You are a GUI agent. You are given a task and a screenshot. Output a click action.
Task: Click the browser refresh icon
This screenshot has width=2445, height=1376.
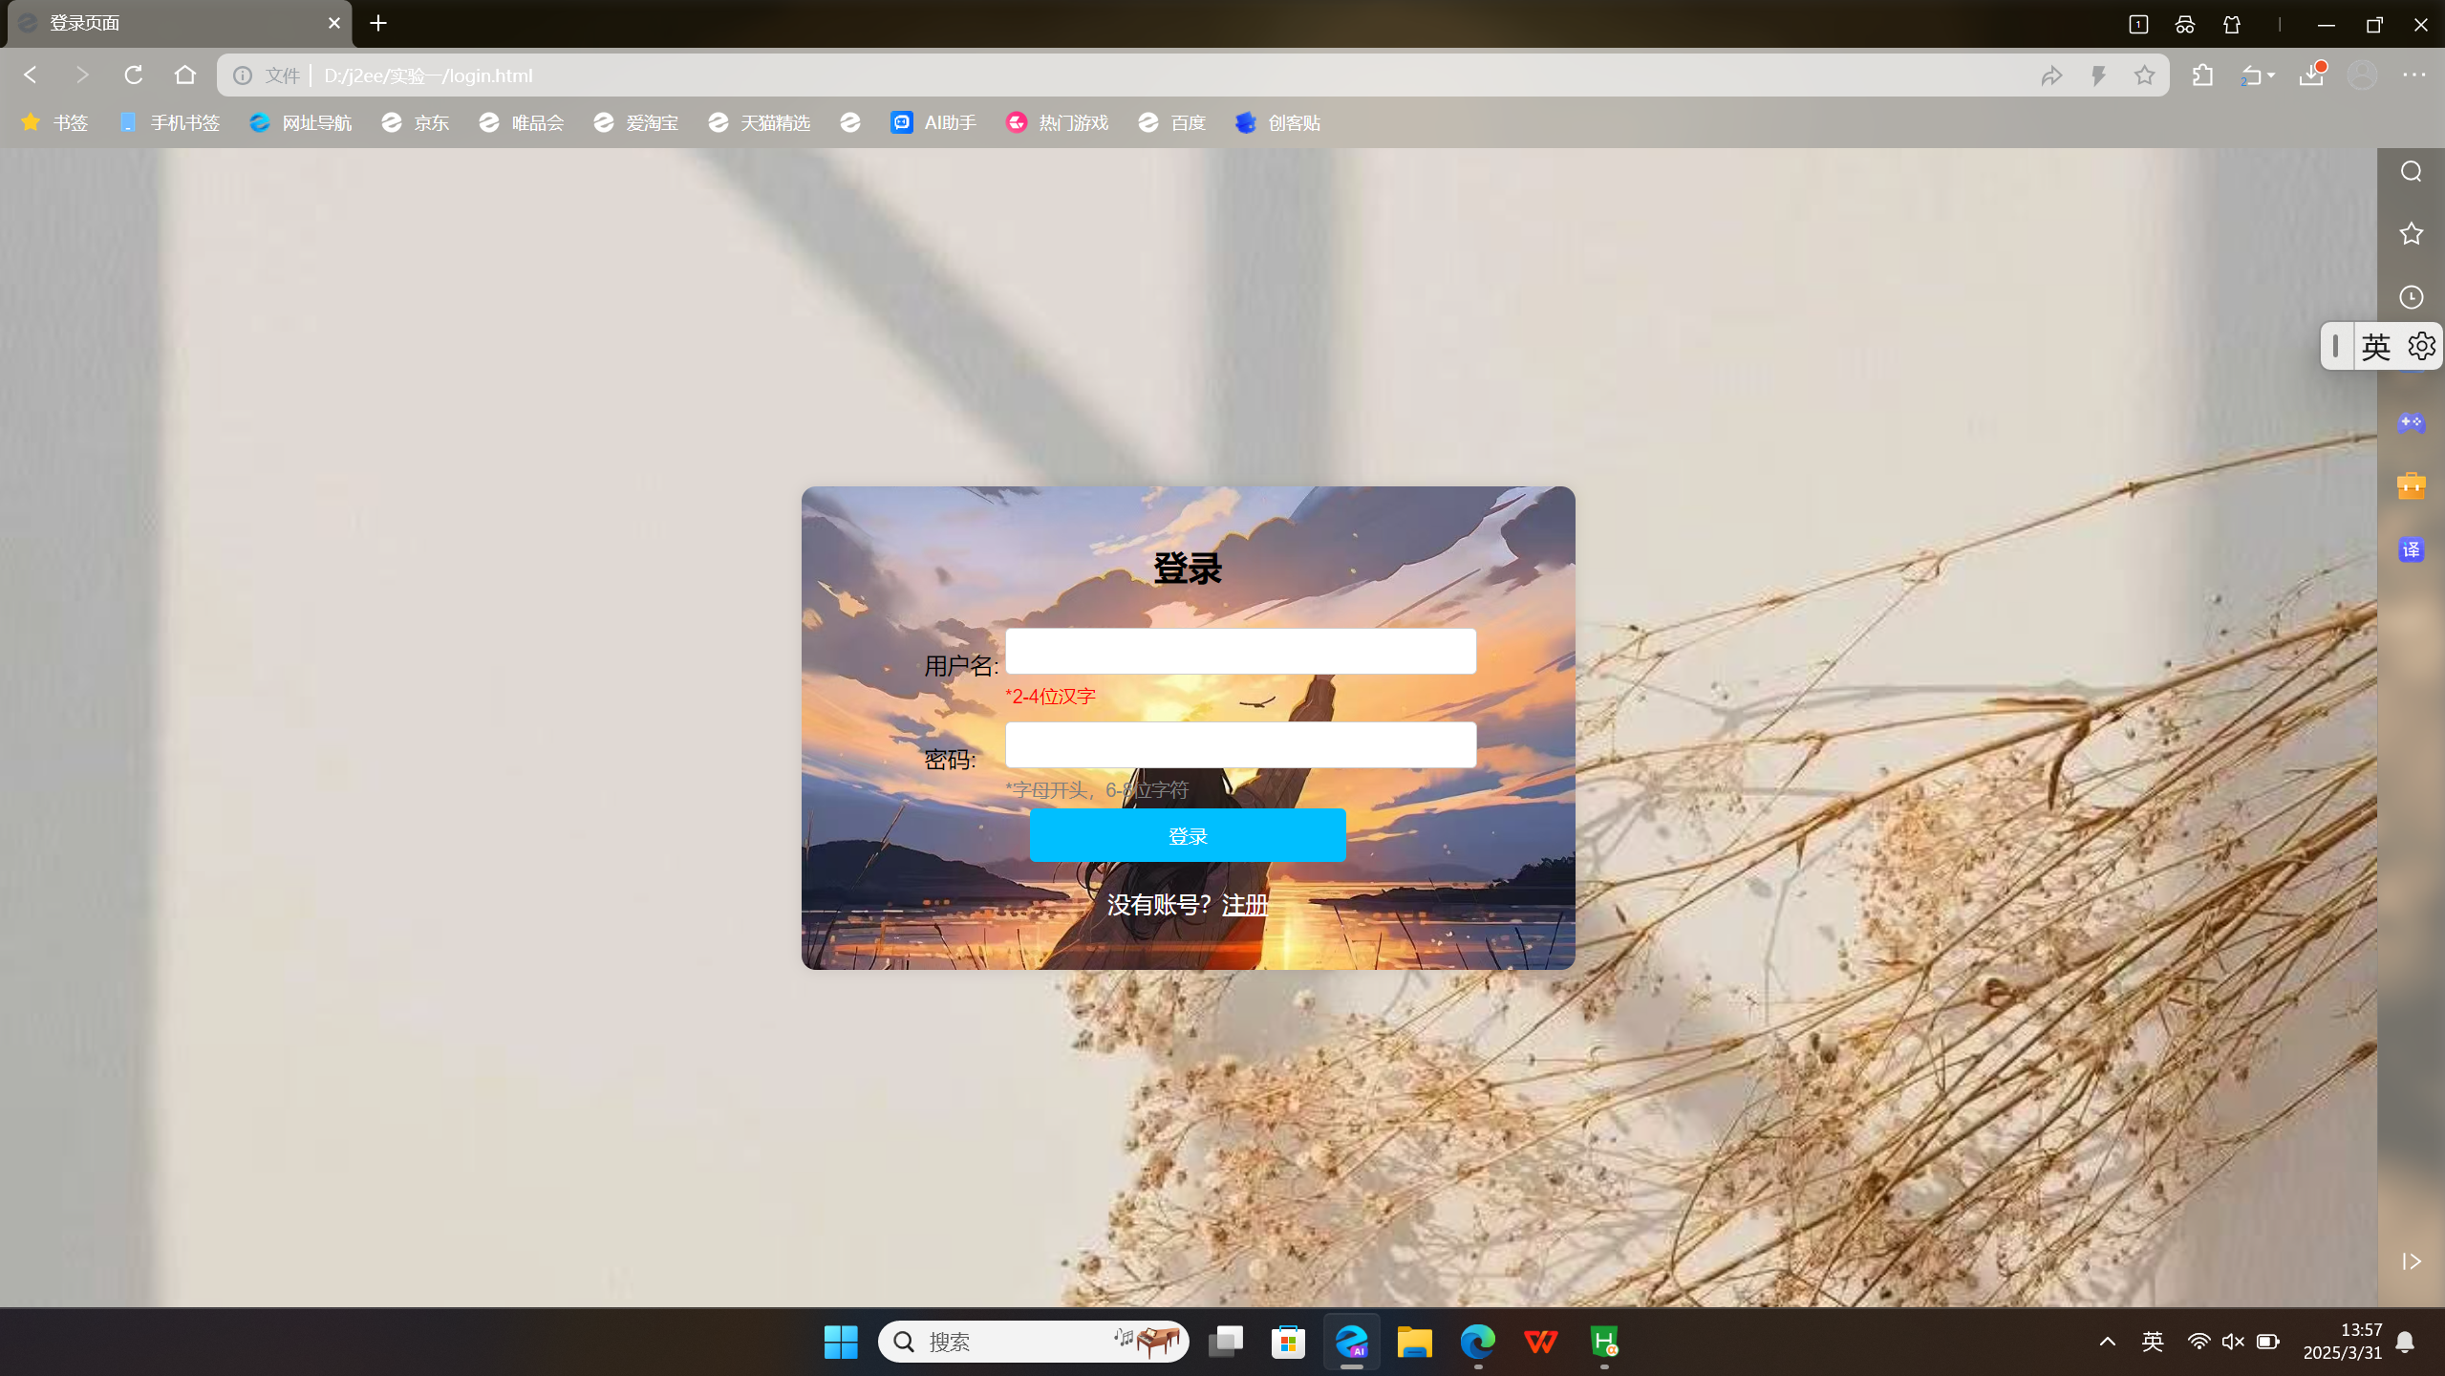pos(134,75)
